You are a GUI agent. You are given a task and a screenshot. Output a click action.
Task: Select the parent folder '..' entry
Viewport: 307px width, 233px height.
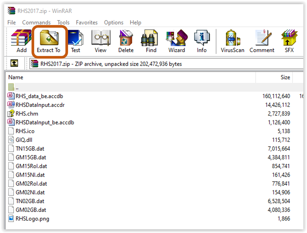(17, 87)
